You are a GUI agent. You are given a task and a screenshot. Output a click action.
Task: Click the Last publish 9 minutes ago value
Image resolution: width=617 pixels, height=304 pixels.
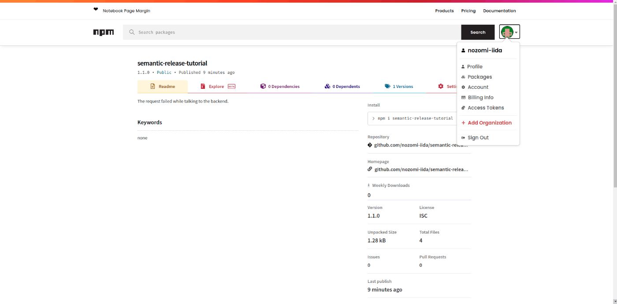tap(385, 289)
